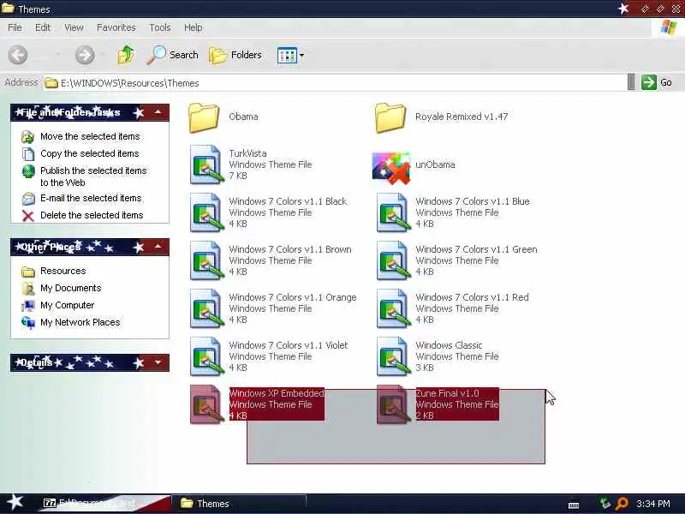Go to Resources in Other Places
Screen dimensions: 685x514
tap(63, 271)
